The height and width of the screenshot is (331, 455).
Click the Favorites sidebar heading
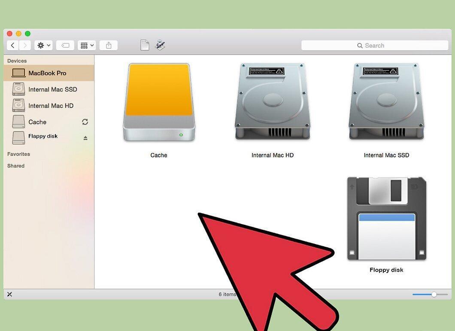(18, 154)
